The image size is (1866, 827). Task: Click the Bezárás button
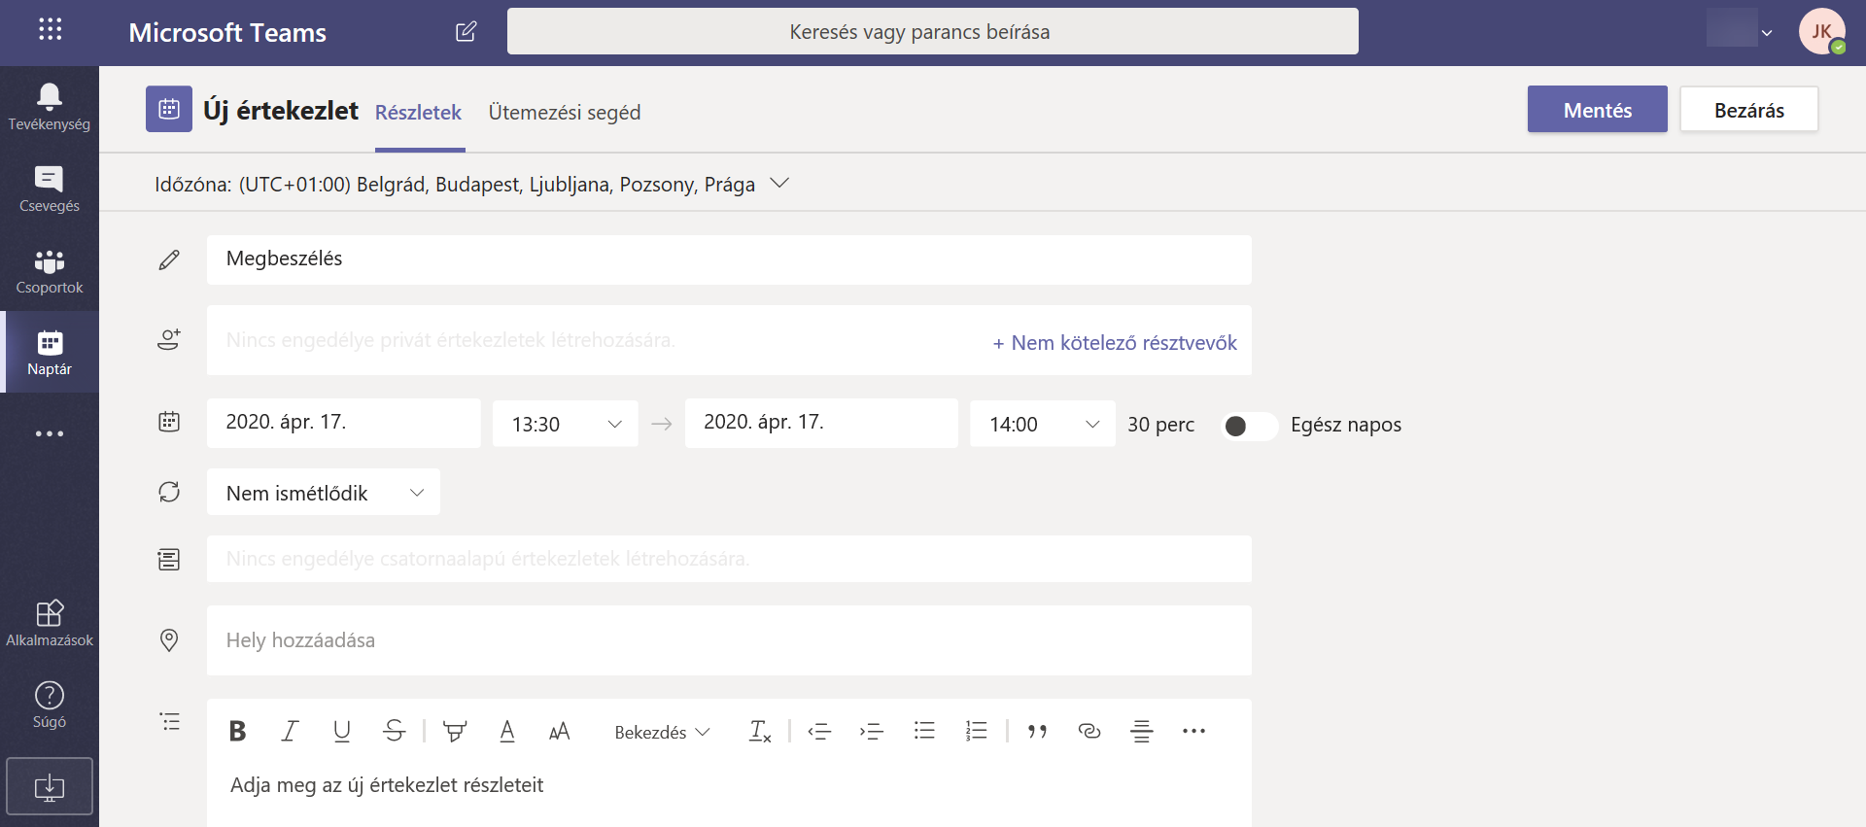(x=1748, y=110)
